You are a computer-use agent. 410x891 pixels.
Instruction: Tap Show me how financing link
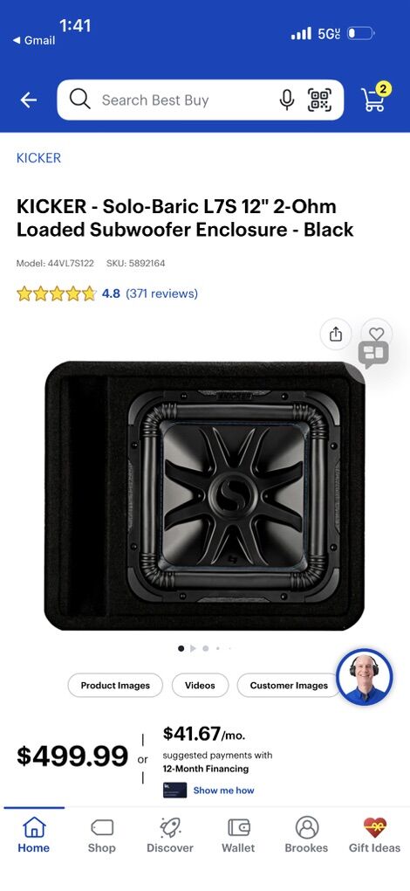pyautogui.click(x=223, y=791)
